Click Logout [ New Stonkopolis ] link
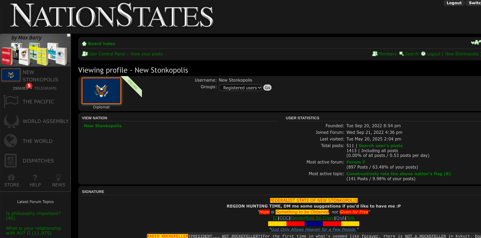Screen dimensions: 481x238 click(x=454, y=54)
